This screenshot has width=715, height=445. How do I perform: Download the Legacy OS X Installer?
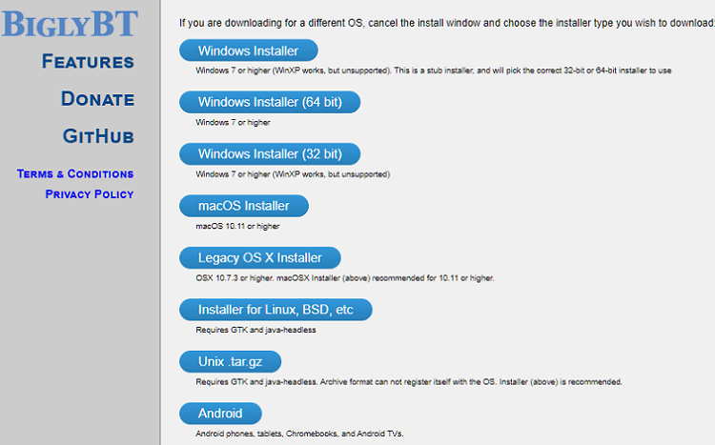coord(260,257)
